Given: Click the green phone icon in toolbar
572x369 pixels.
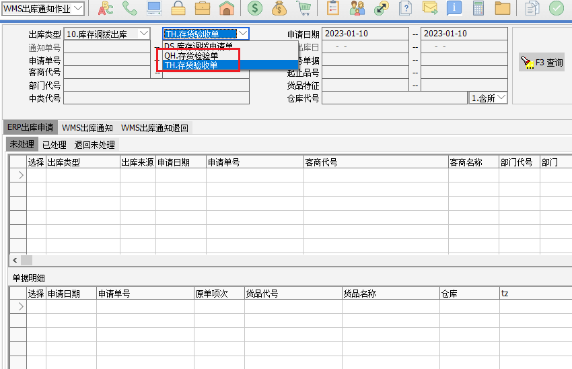Looking at the screenshot, I should (x=130, y=8).
